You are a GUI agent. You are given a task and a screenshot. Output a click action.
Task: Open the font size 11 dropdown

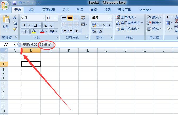coord(56,18)
